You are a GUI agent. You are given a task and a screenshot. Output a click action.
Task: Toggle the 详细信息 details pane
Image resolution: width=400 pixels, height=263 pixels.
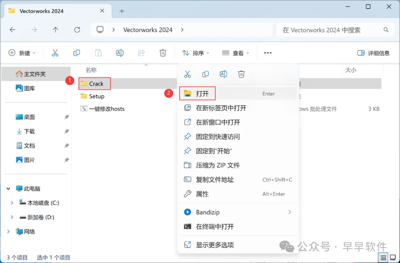click(373, 53)
